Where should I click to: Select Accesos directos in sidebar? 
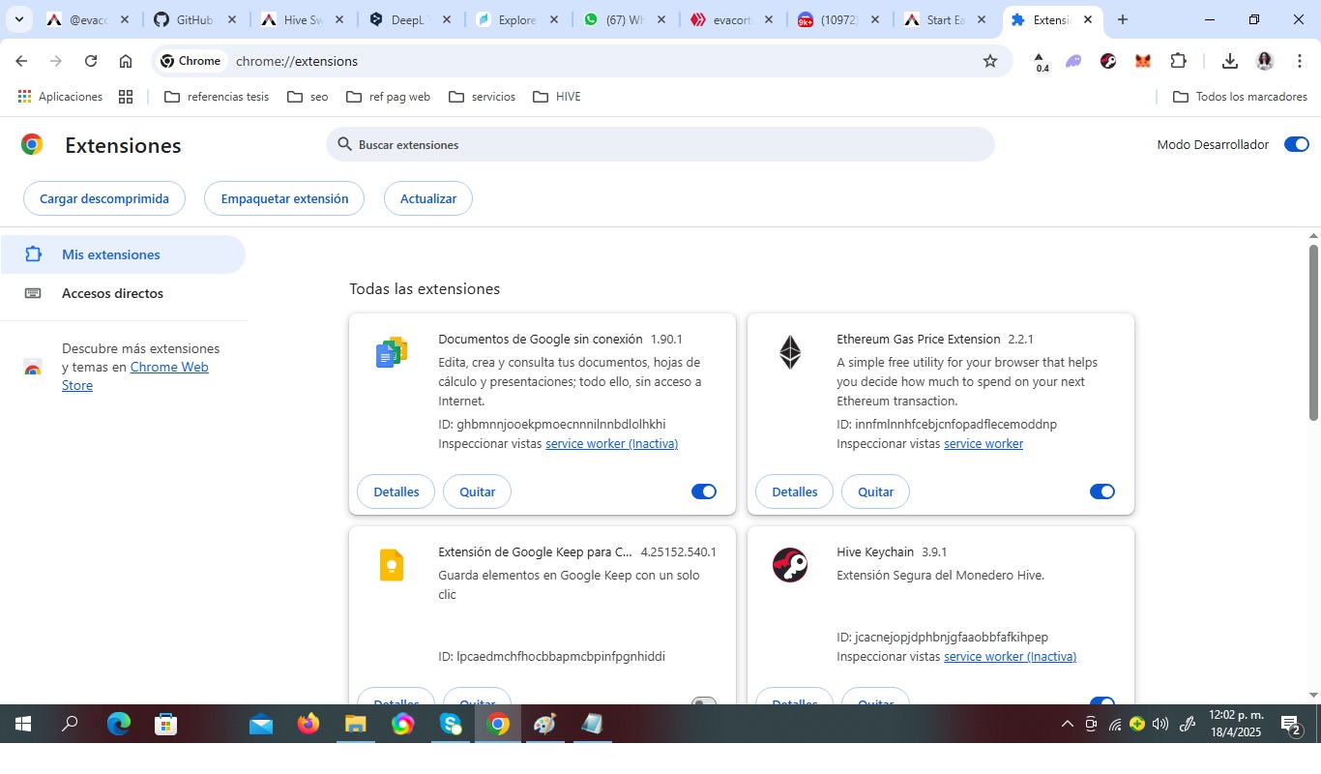tap(112, 293)
